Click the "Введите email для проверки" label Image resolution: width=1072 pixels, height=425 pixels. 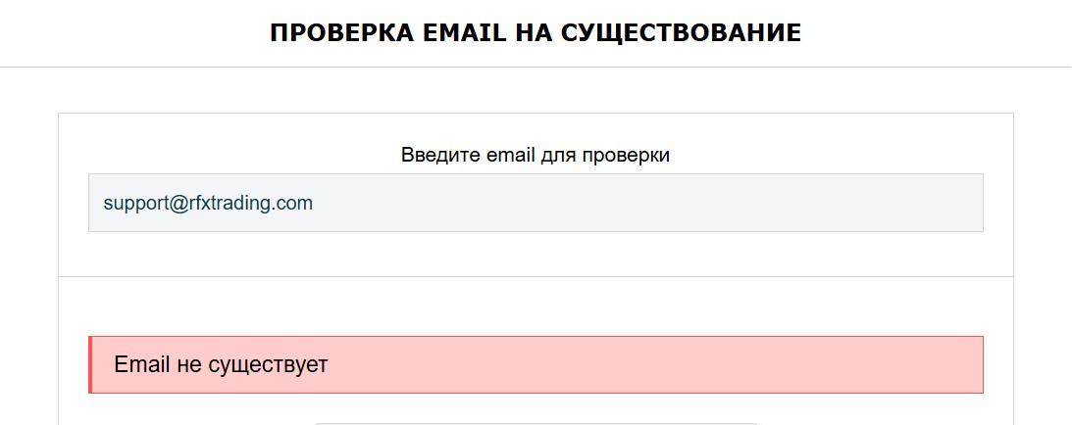[x=536, y=155]
